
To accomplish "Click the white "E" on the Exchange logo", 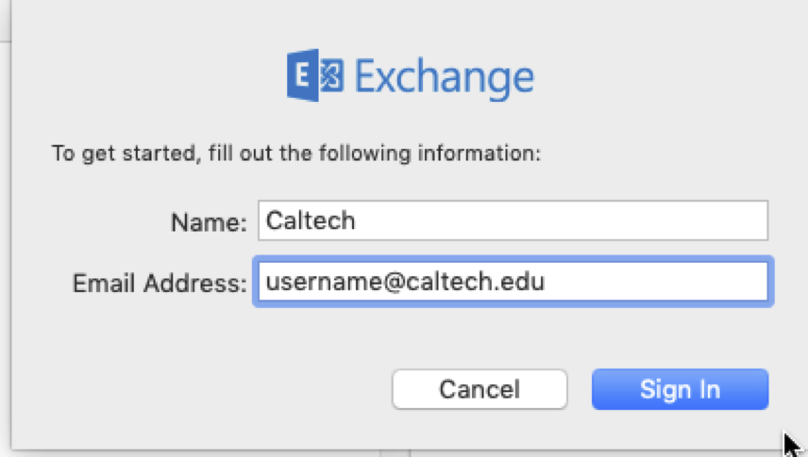I will tap(303, 76).
